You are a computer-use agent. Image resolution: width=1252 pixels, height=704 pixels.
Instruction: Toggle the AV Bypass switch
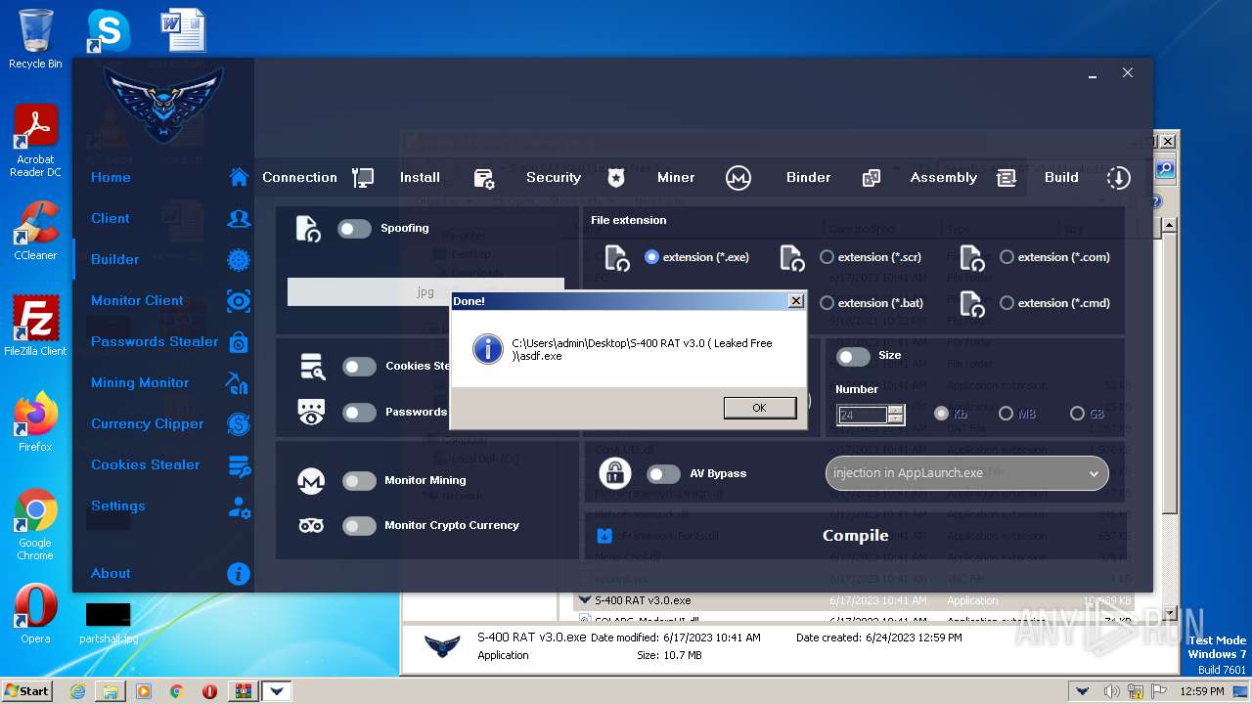[663, 474]
